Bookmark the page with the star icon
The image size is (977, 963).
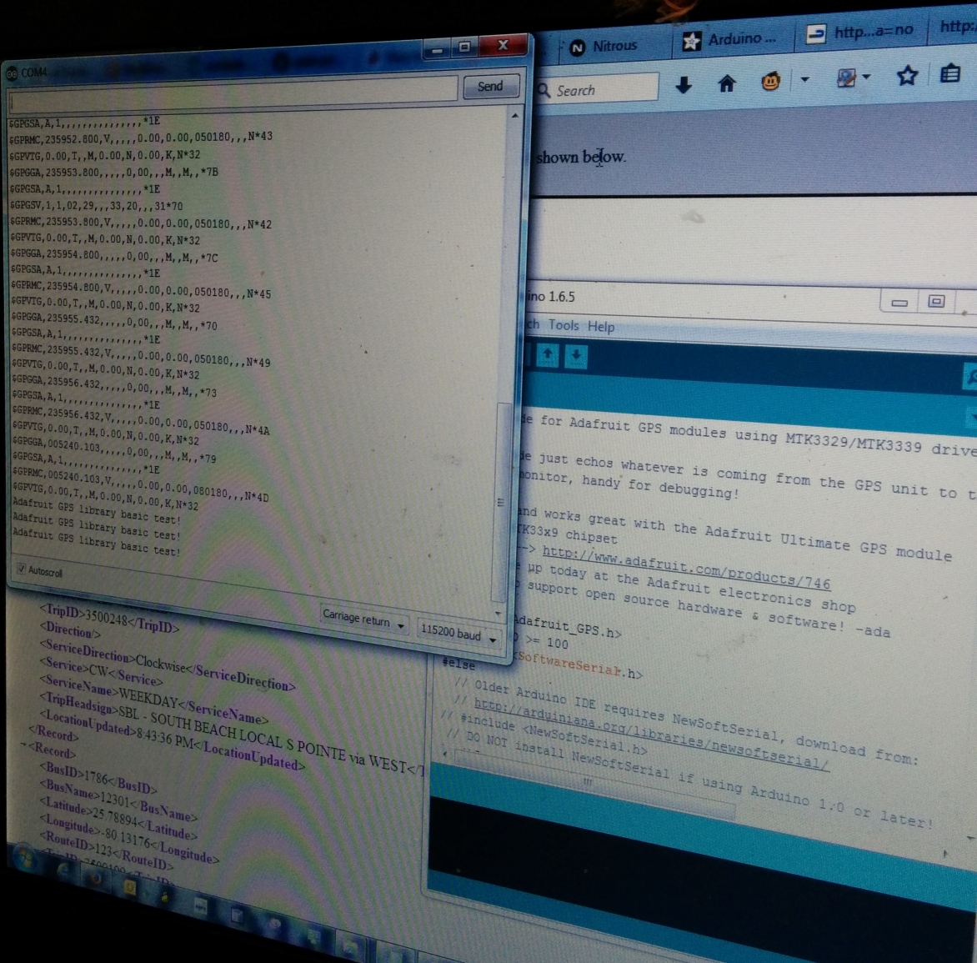tap(907, 76)
